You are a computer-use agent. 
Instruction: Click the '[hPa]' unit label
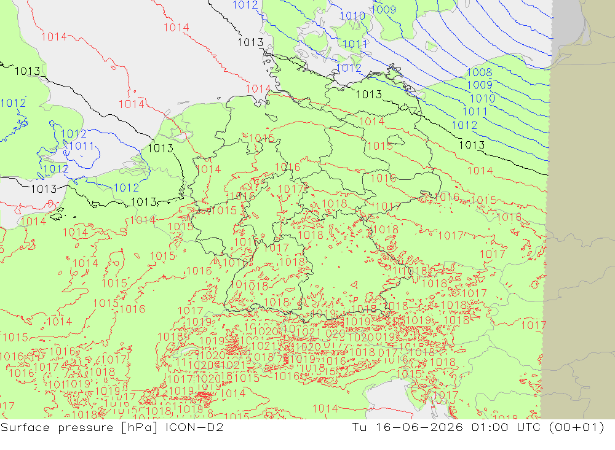tap(140, 427)
